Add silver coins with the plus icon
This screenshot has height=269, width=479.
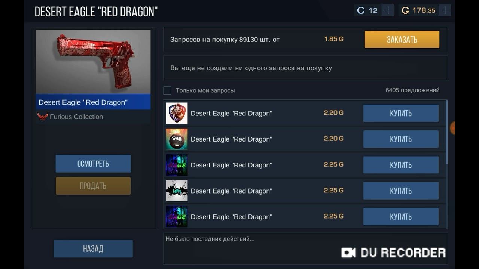pos(388,10)
